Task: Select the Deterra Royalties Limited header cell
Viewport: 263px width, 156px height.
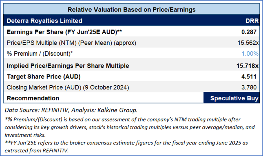Action: point(45,21)
